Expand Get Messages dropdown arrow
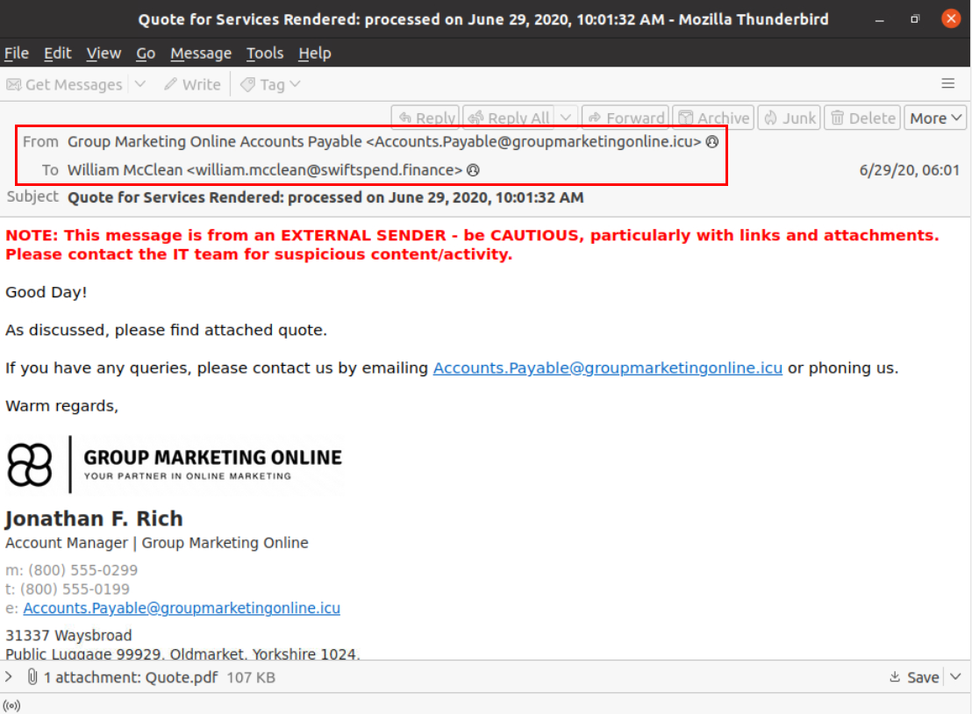 pos(140,83)
